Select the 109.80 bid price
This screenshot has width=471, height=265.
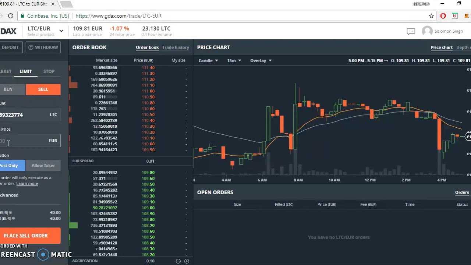[x=148, y=173]
